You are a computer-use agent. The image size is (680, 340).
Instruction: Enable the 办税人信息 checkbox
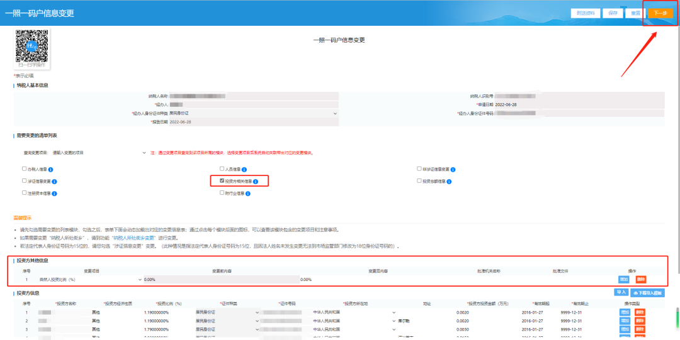coord(24,169)
